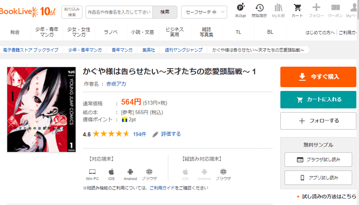This screenshot has height=205, width=359.
Task: Select the 少女・女性マンガ tab
Action: (x=79, y=32)
